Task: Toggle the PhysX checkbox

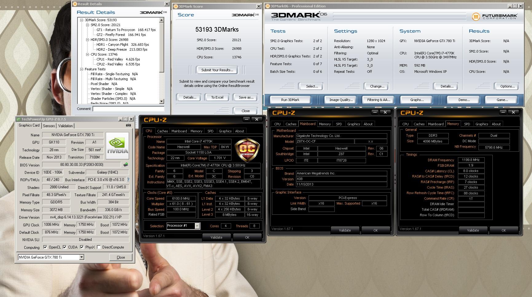Action: (82, 247)
